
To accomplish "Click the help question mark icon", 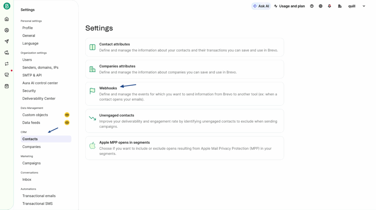I will pos(312,6).
